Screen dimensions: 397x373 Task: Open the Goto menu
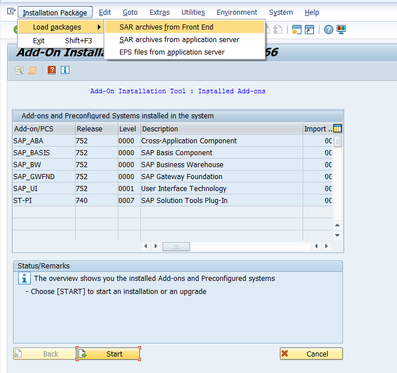pos(130,13)
